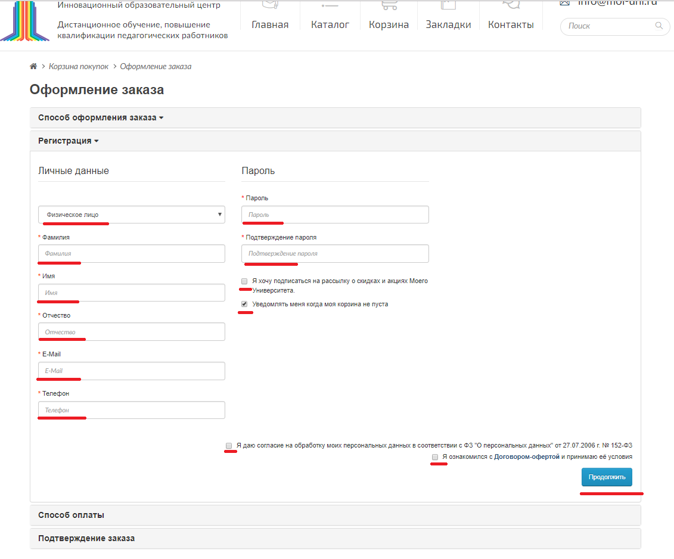Open the Договором-офертой link
674x559 pixels.
[x=527, y=456]
